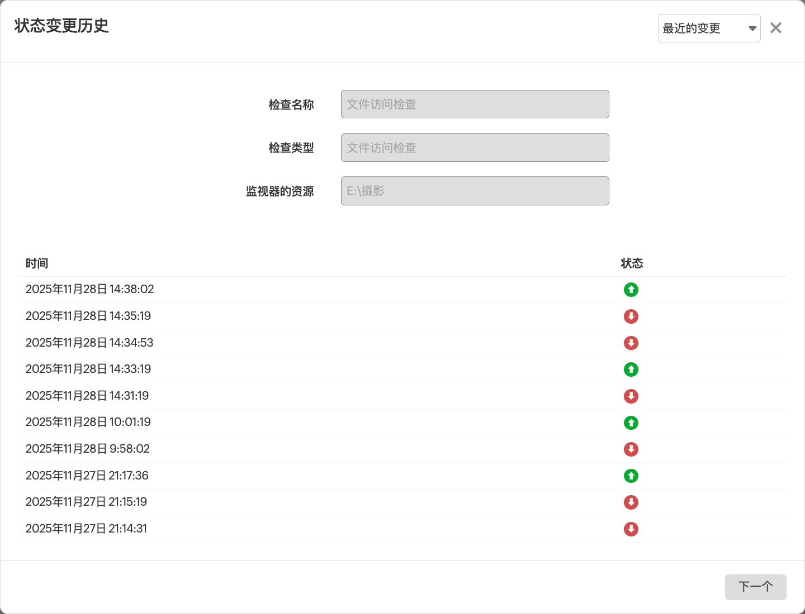Click the 检查类型 input field
The image size is (805, 614).
point(475,148)
